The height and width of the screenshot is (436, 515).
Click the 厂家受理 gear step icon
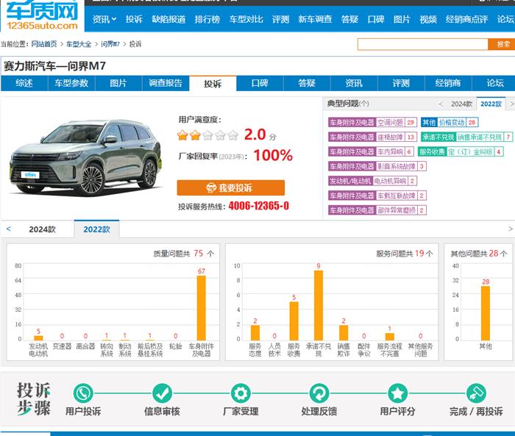click(241, 393)
